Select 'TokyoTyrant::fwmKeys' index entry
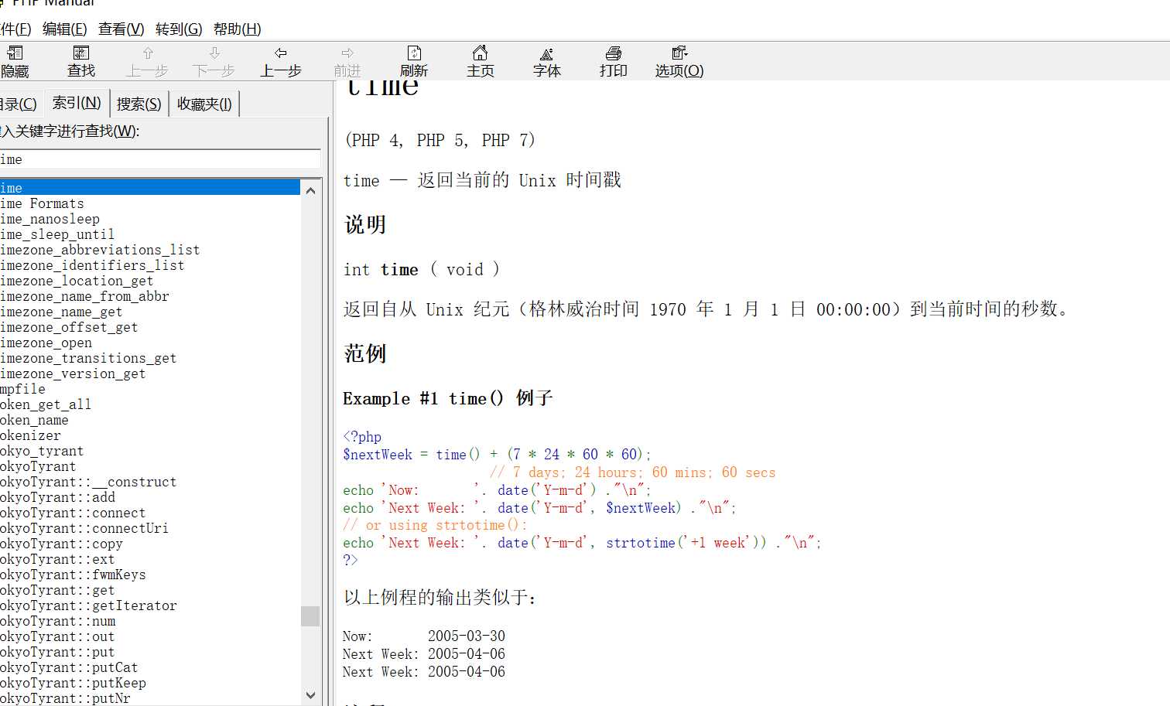 [x=73, y=575]
